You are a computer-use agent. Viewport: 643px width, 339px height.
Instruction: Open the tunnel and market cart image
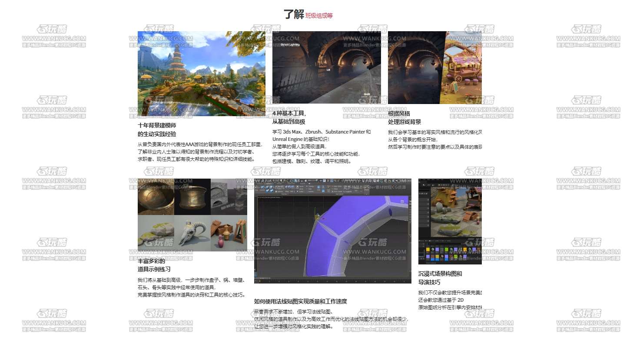coord(435,68)
